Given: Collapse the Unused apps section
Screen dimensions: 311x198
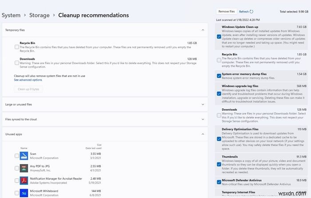Looking at the screenshot, I should click(203, 134).
